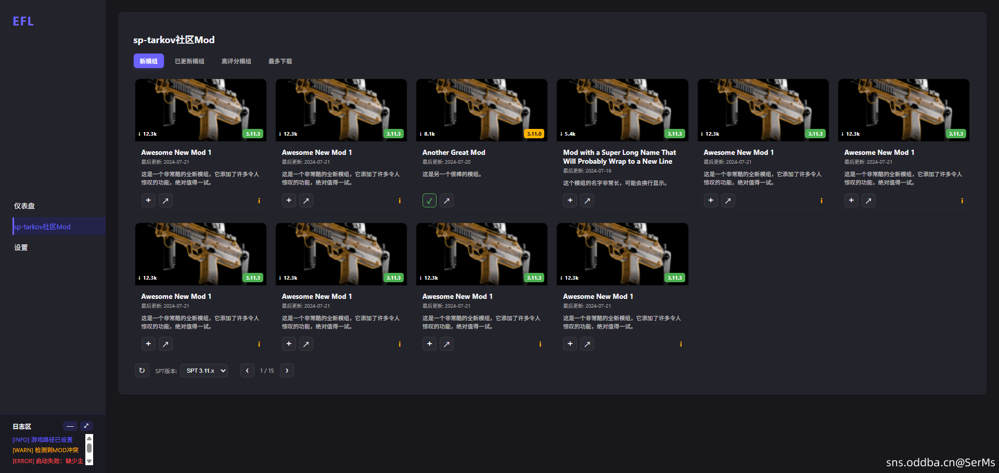Open link of the last bottom-row mod card
Viewport: 999px width, 473px height.
(x=587, y=344)
